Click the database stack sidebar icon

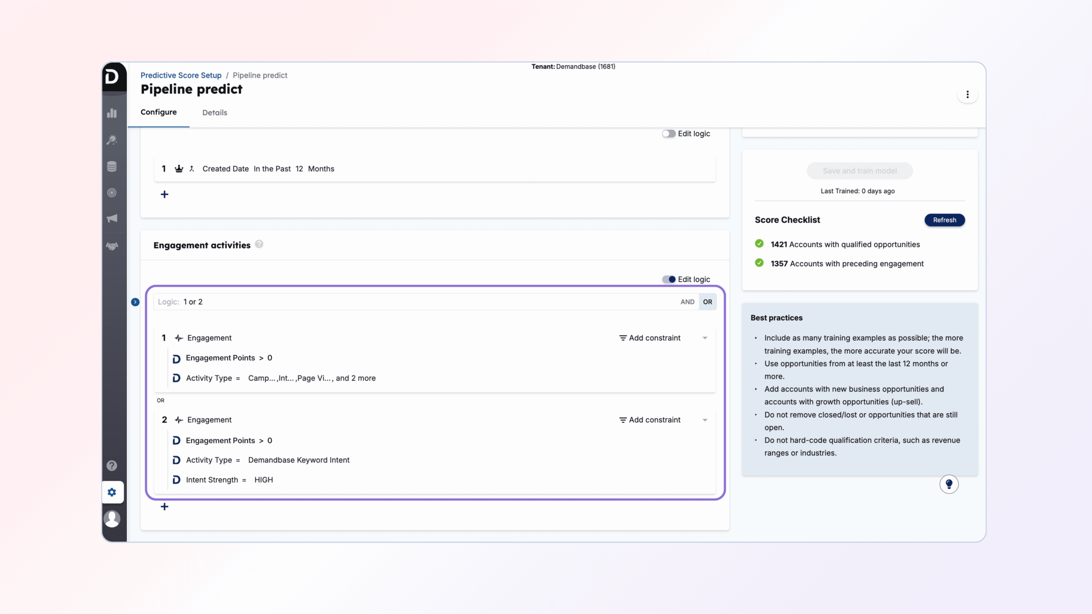coord(112,166)
